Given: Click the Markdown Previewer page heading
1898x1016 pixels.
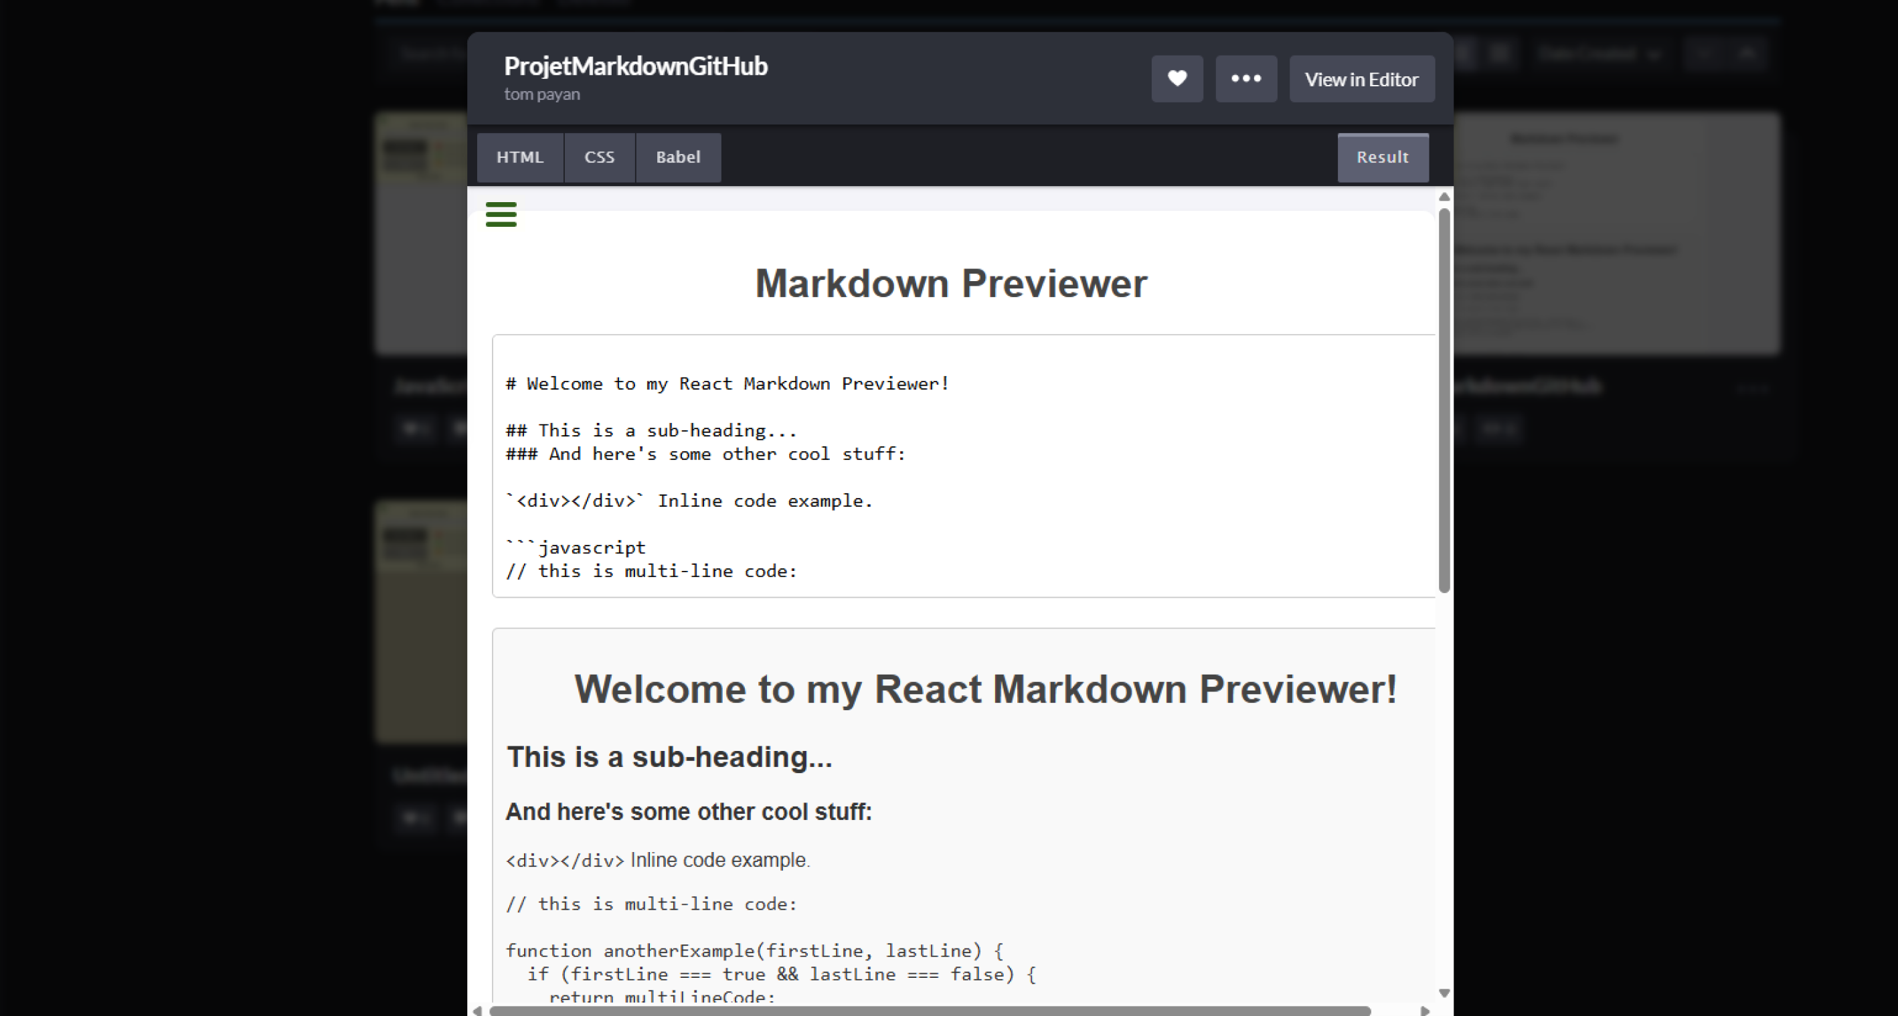Looking at the screenshot, I should click(951, 284).
